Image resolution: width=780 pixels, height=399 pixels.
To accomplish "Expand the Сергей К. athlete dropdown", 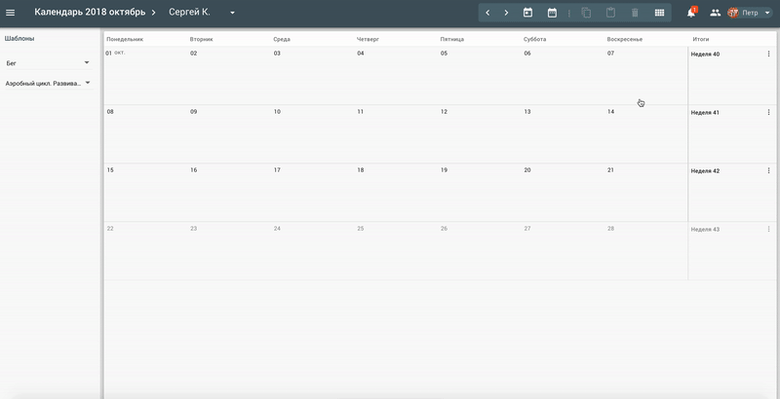I will point(232,13).
